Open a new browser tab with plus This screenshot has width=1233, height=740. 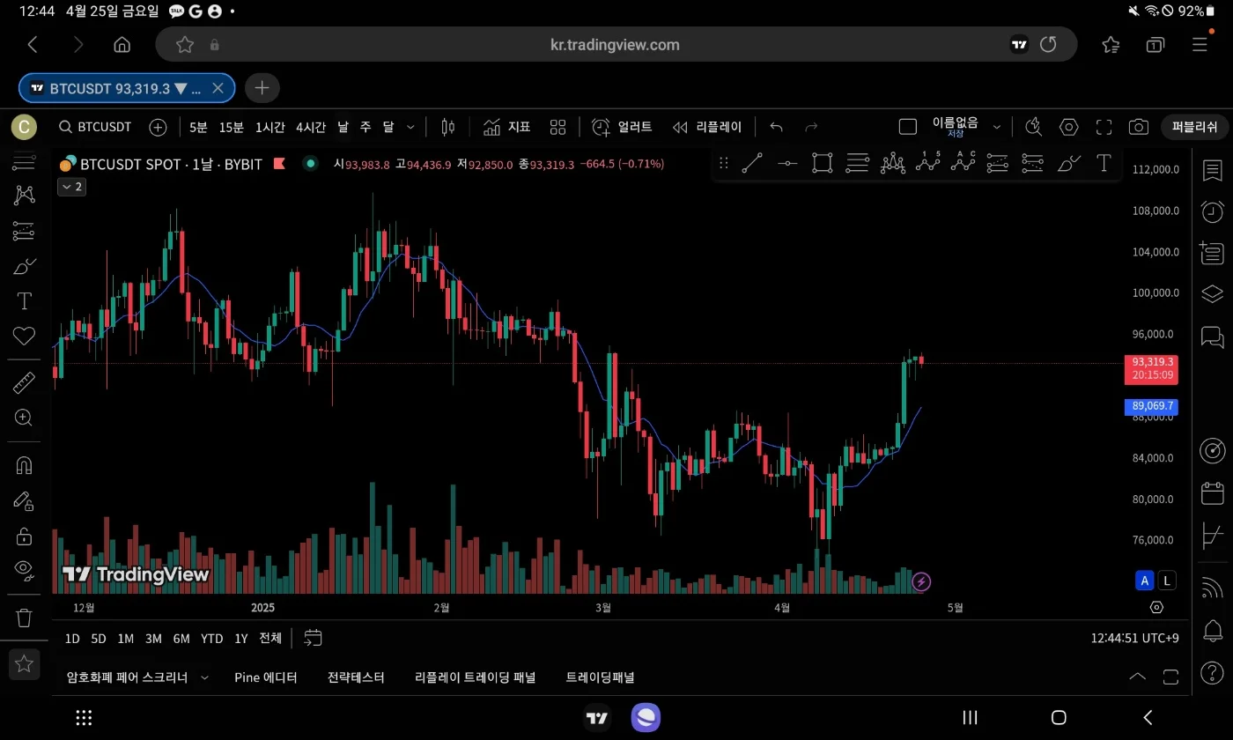262,88
